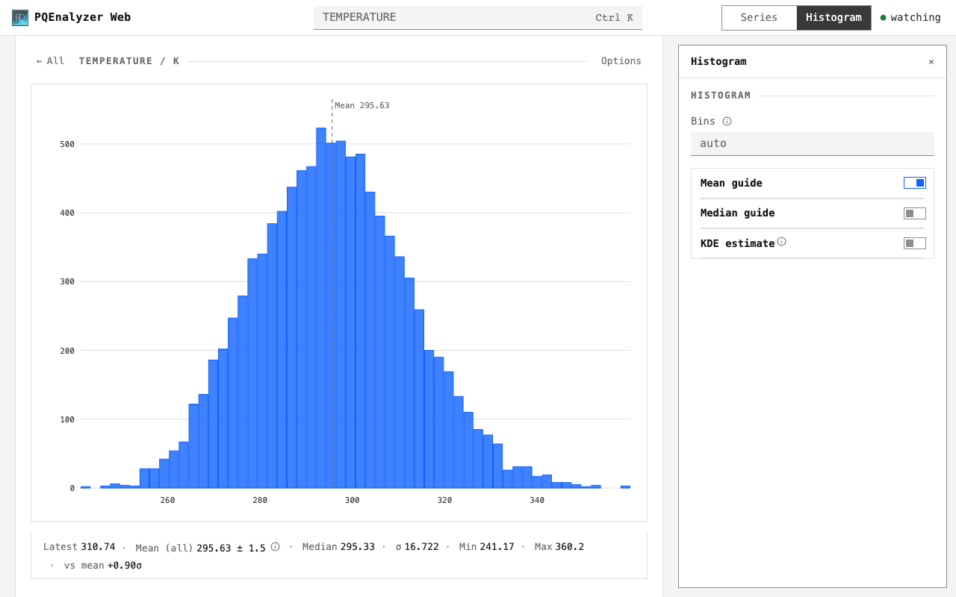Click the PQEnalyzer Web title
This screenshot has width=956, height=597.
tap(82, 17)
